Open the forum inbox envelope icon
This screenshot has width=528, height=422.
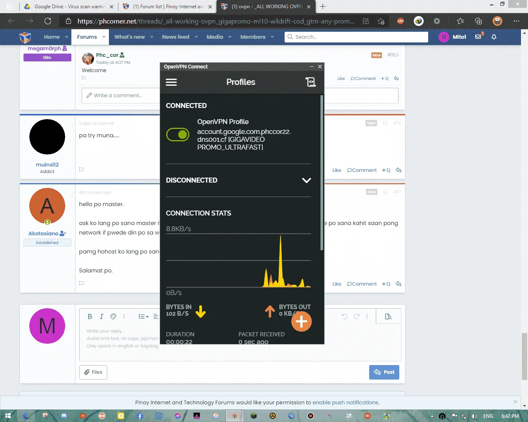tap(478, 37)
